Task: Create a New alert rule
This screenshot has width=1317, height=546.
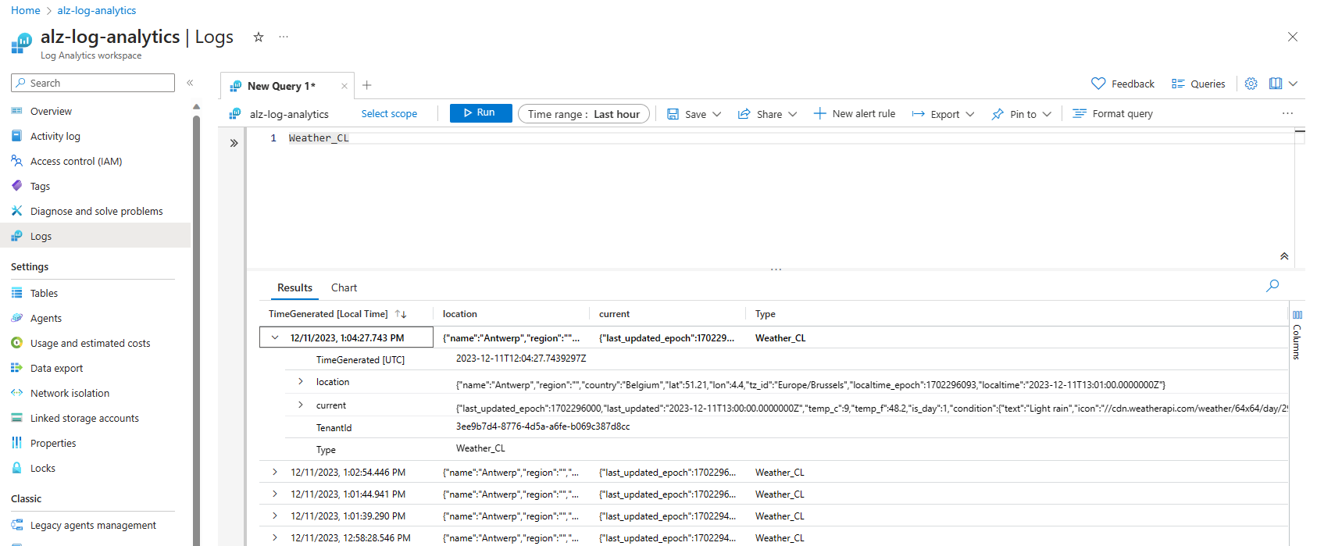Action: point(855,114)
